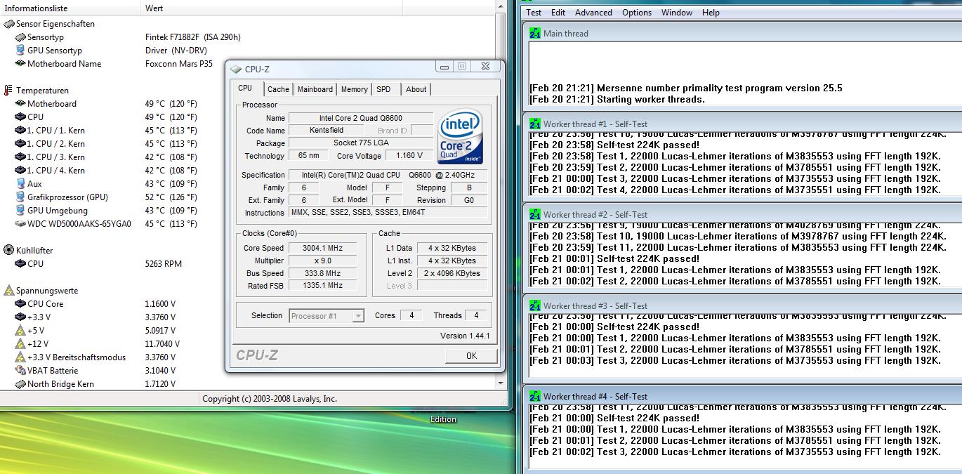The image size is (962, 474).
Task: Click the Bus Speed 333.8 MHz field
Action: pyautogui.click(x=322, y=273)
